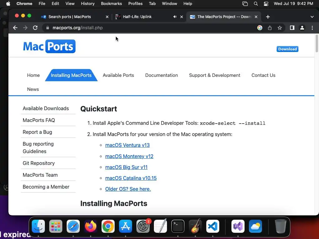Open Support & Development nav item
319x239 pixels.
tap(215, 75)
